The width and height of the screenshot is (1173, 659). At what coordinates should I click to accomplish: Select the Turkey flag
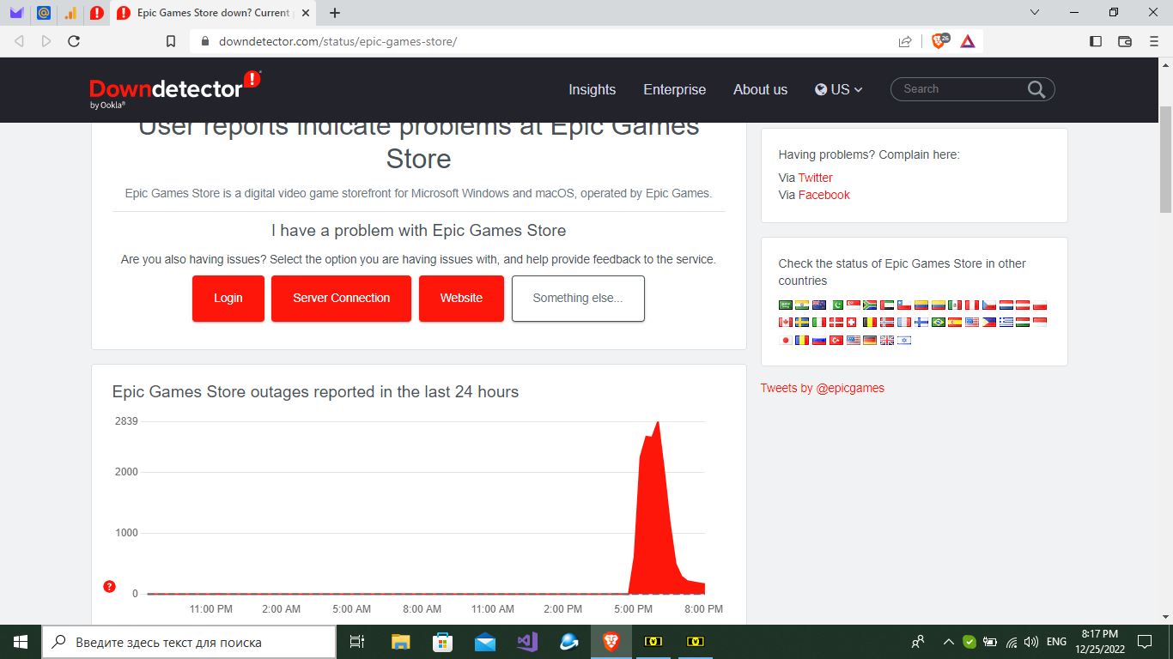pos(836,340)
